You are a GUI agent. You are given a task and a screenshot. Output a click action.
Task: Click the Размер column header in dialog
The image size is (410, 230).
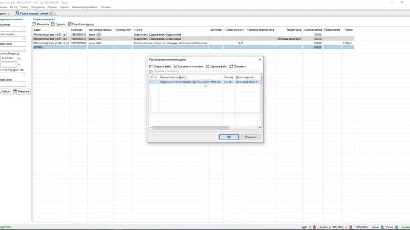click(229, 77)
